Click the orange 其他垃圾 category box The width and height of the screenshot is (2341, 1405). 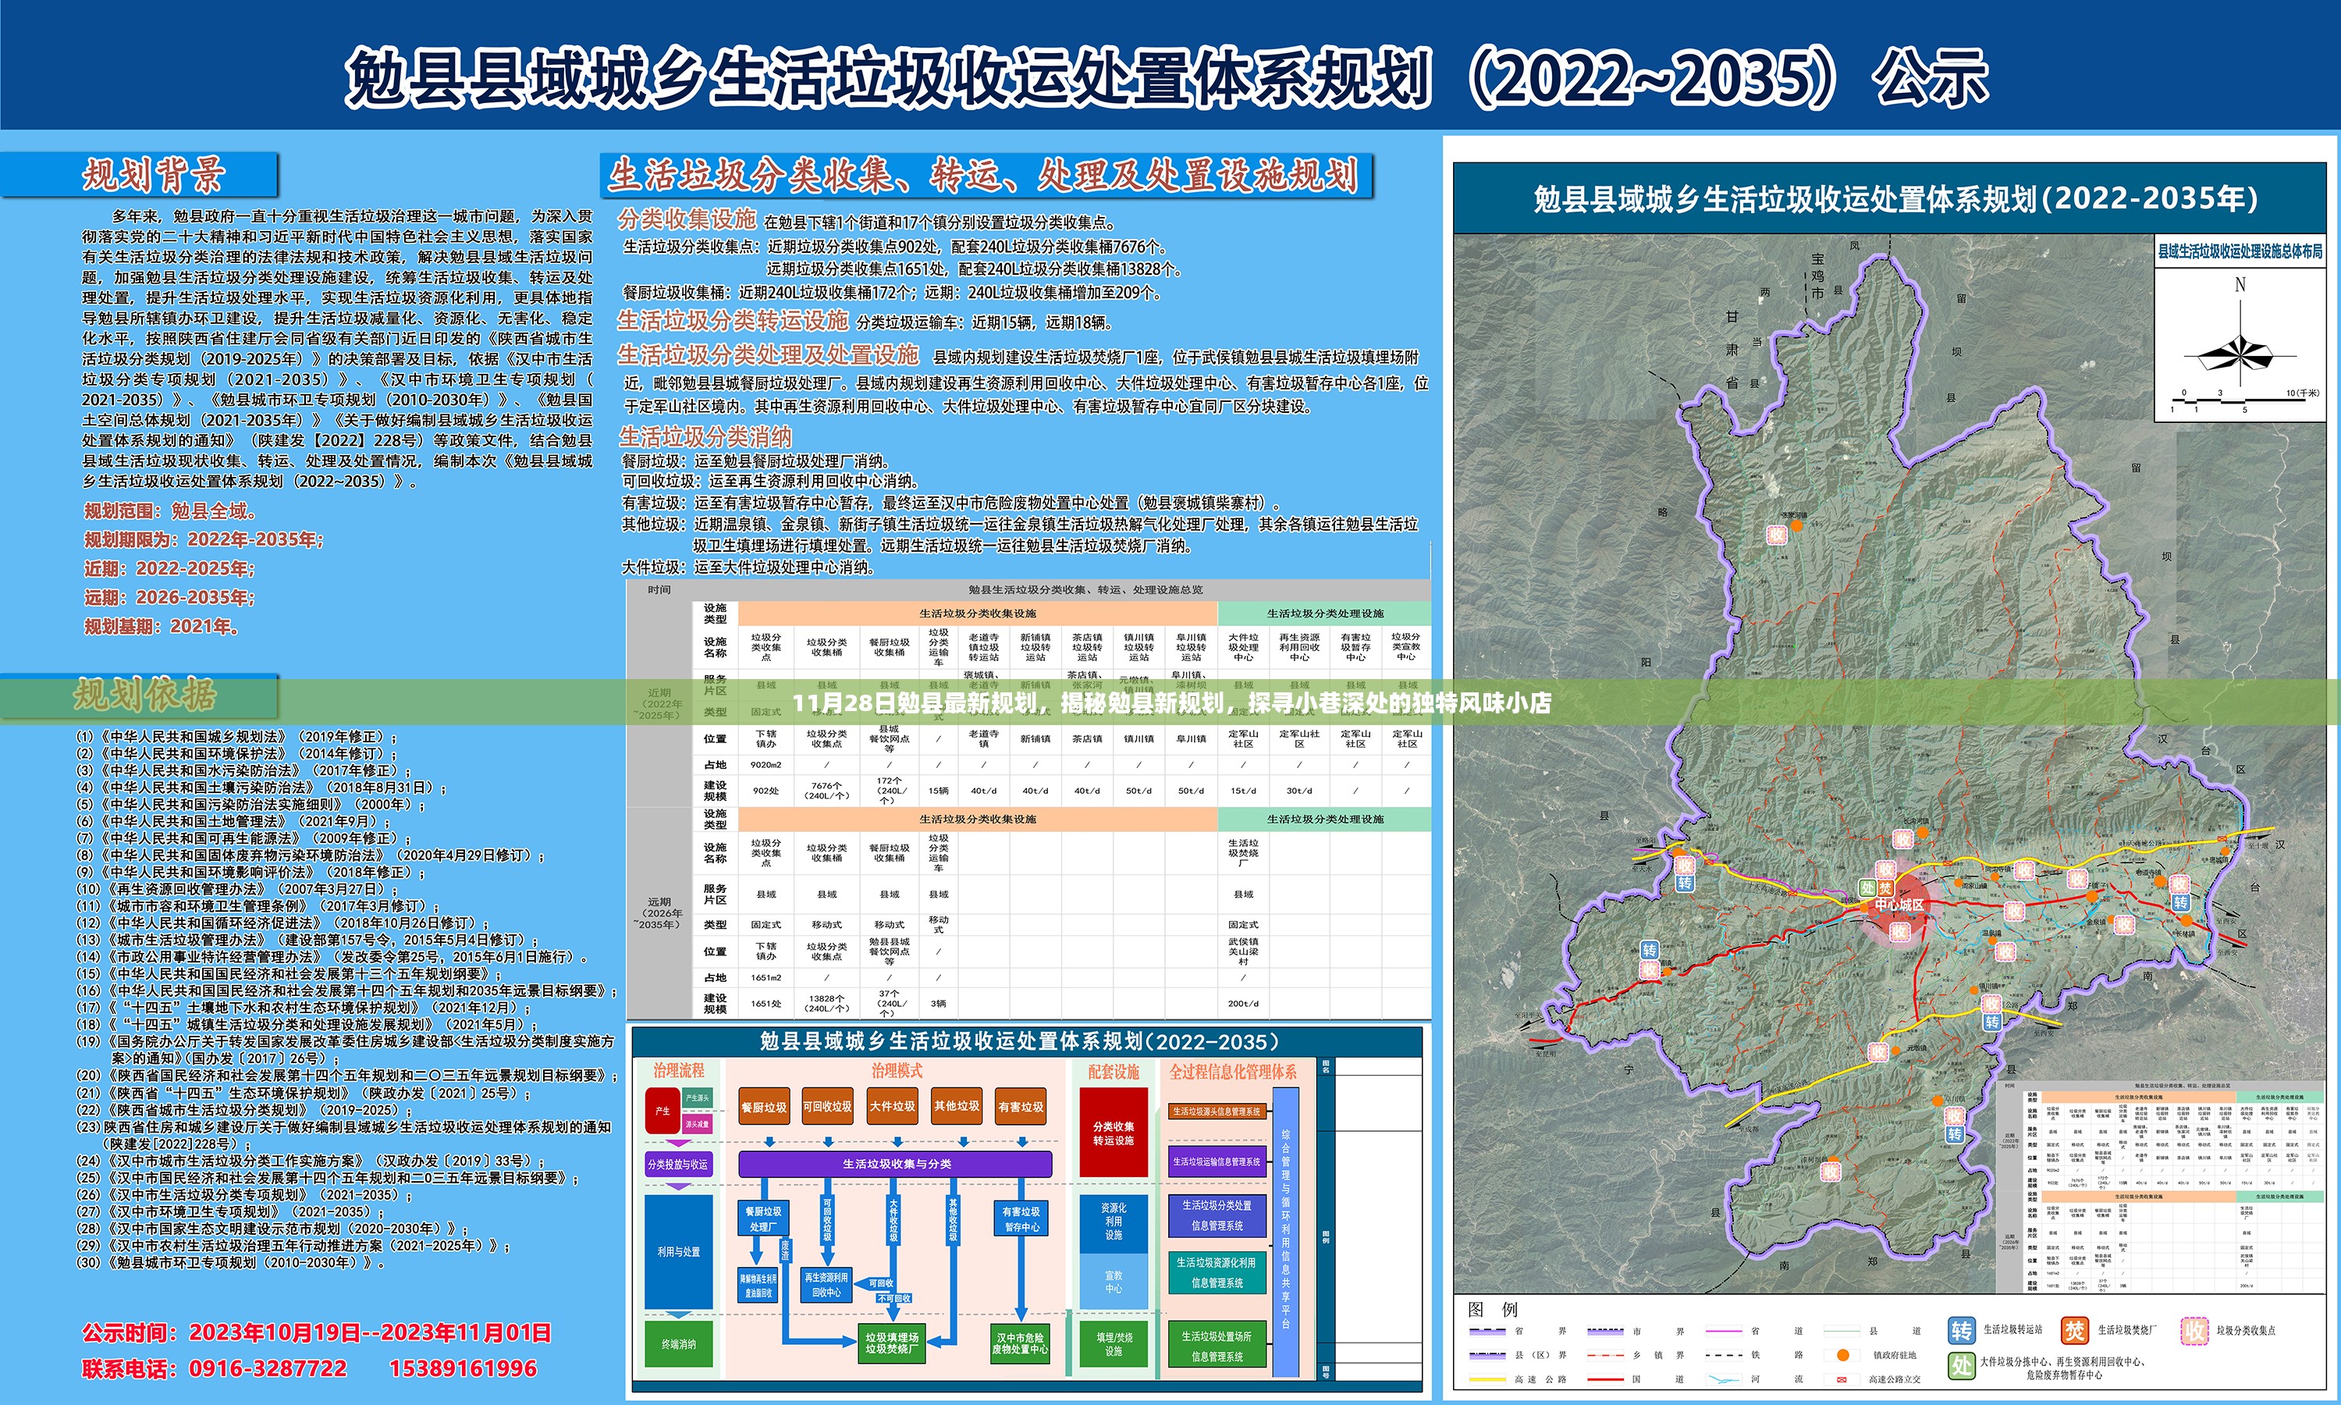[x=957, y=1107]
